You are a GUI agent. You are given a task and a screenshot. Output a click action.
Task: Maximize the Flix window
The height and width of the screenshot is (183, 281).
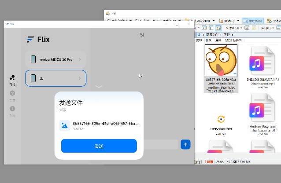pyautogui.click(x=177, y=24)
